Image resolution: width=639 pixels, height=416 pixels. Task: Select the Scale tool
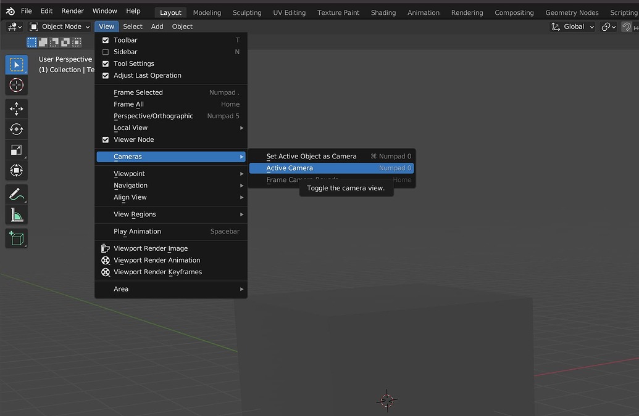click(16, 150)
